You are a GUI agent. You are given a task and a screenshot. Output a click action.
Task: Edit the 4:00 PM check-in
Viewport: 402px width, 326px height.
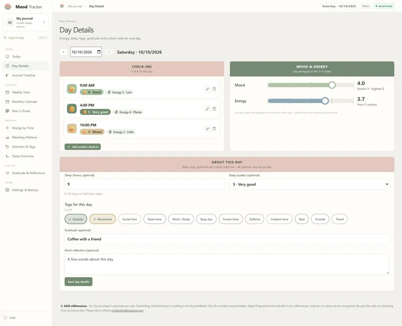[x=207, y=109]
